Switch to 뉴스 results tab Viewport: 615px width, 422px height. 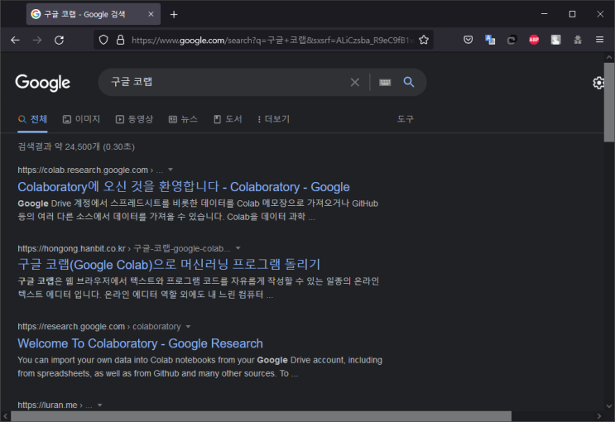coord(183,119)
